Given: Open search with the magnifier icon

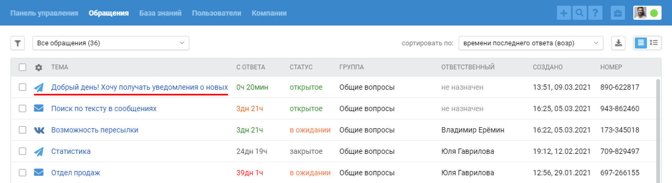Looking at the screenshot, I should coord(580,13).
